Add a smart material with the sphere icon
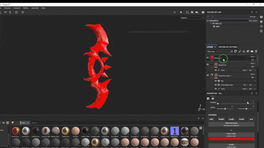The width and height of the screenshot is (264, 148). click(x=248, y=51)
